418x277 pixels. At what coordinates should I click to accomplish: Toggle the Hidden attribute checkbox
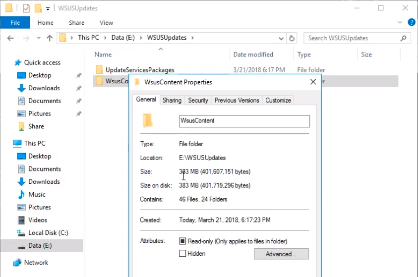[182, 254]
